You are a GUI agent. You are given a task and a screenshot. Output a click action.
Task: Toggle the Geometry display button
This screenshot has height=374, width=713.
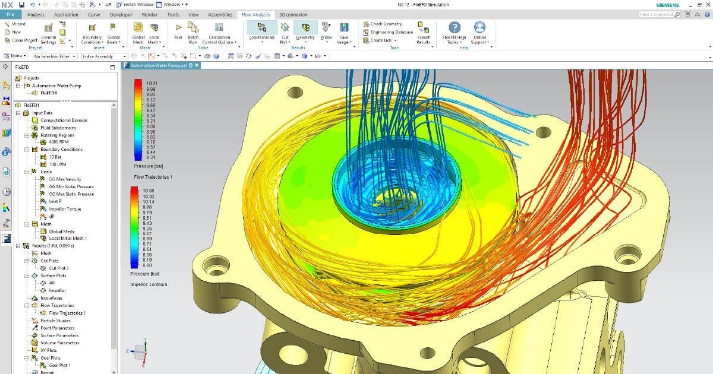pos(305,28)
